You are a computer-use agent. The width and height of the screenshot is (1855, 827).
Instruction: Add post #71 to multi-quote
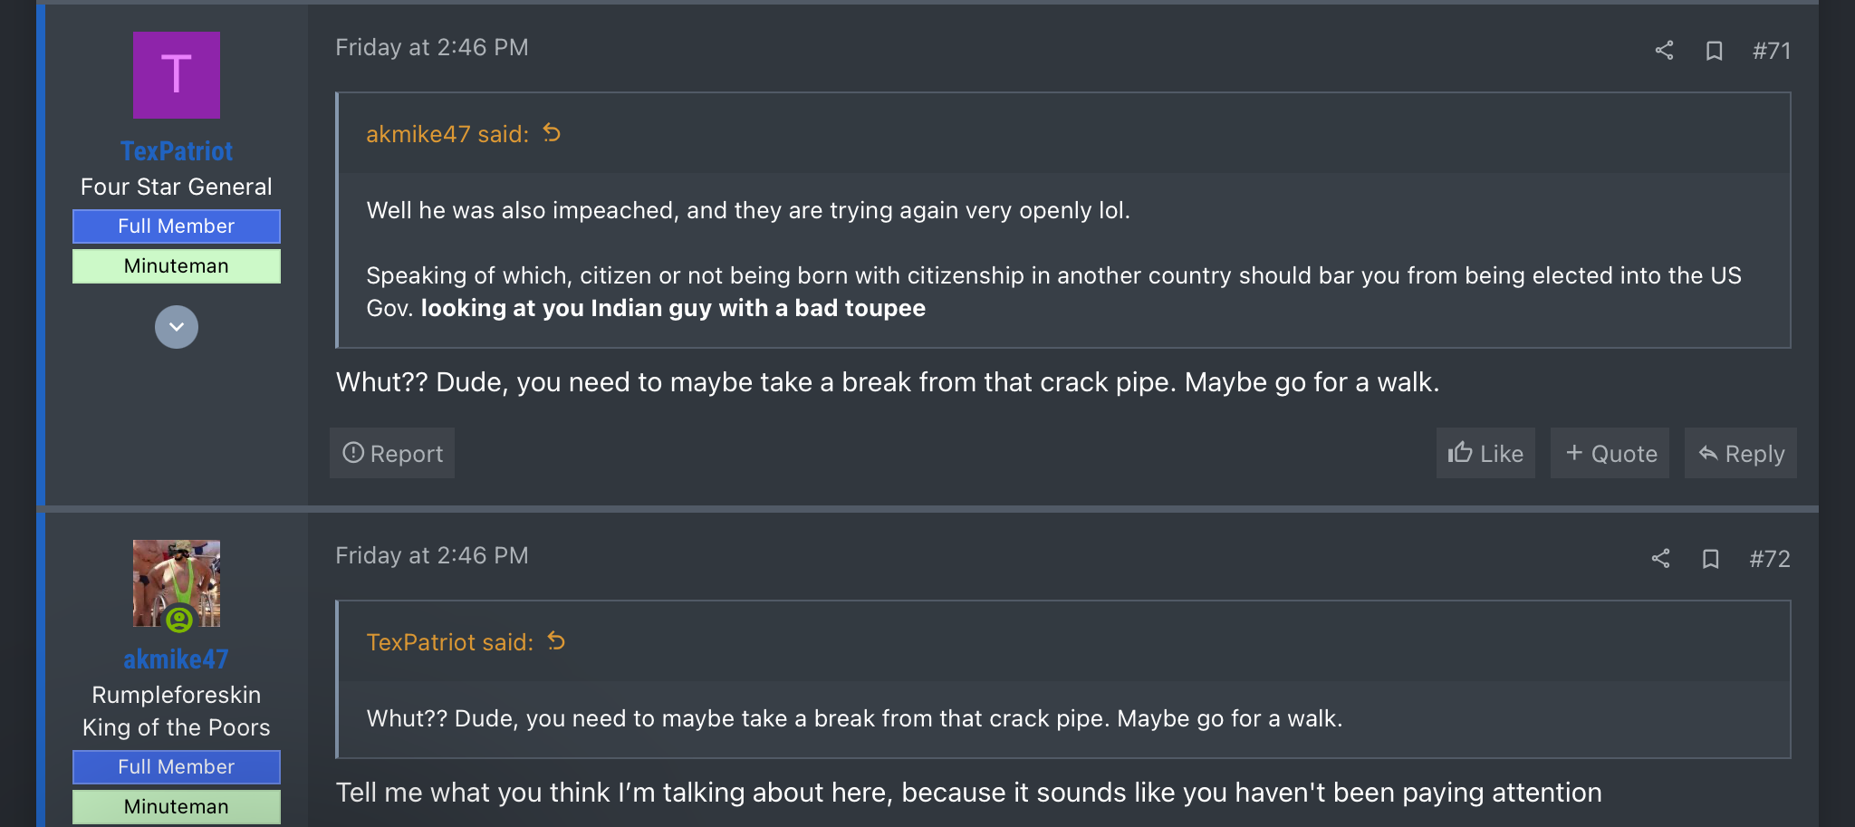coord(1610,454)
